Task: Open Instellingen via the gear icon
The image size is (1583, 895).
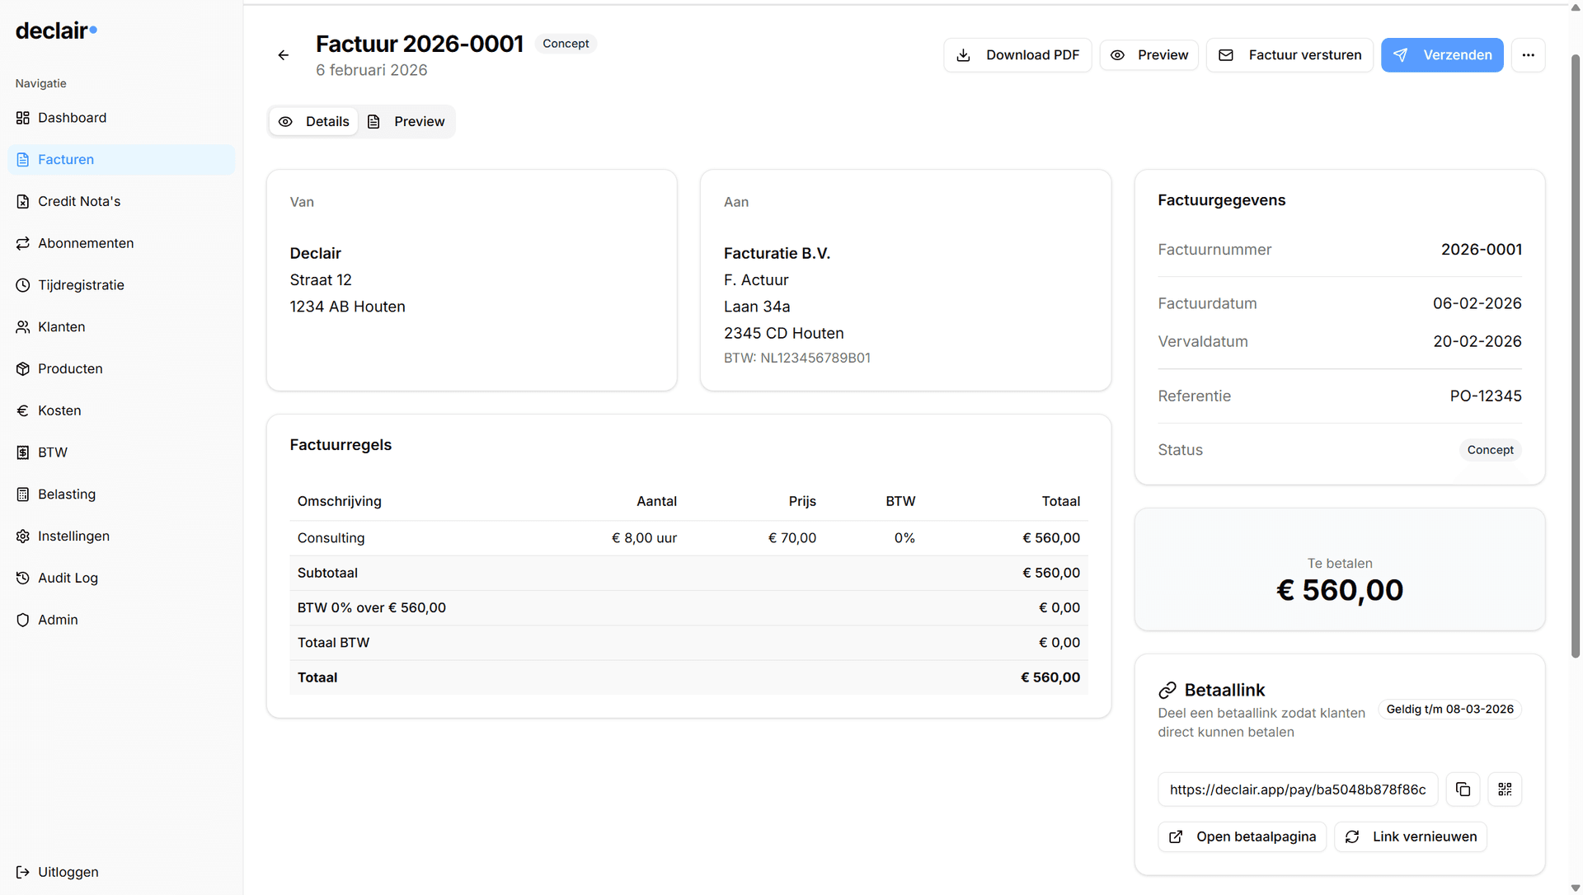Action: coord(23,537)
